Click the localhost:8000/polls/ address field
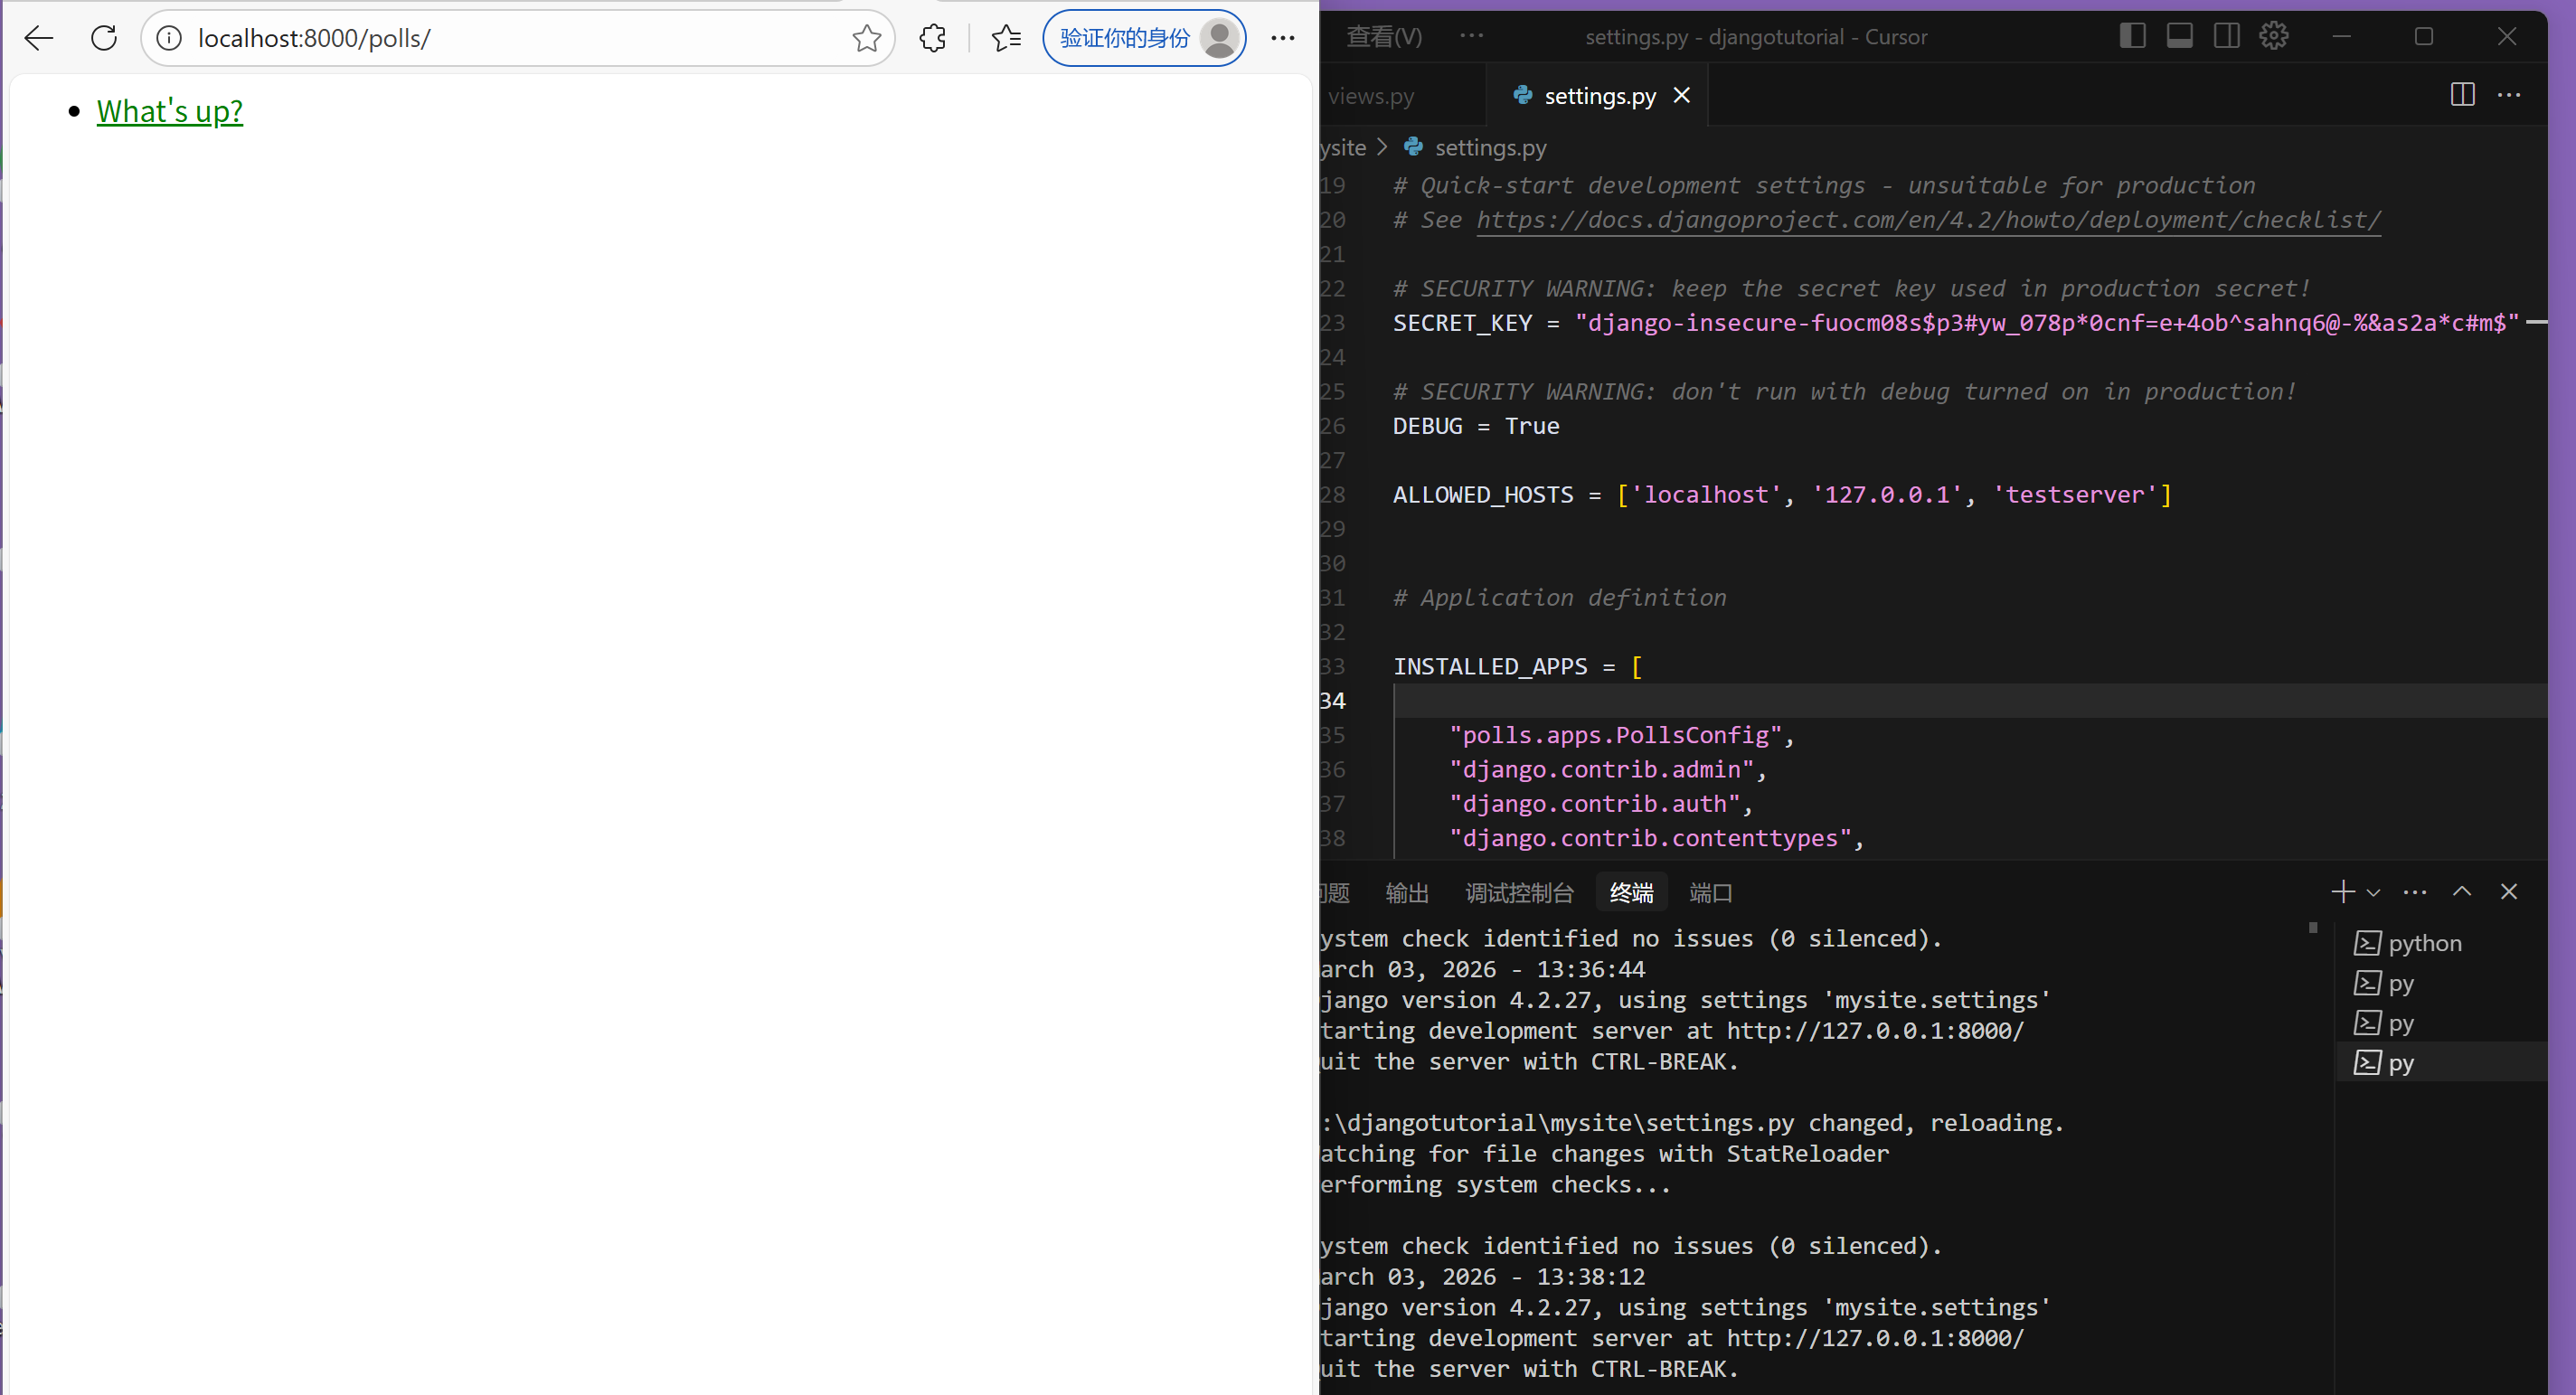Screen dimensions: 2576x1395 tap(500, 38)
